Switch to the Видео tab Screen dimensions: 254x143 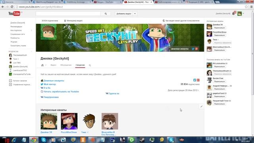pyautogui.click(x=53, y=65)
